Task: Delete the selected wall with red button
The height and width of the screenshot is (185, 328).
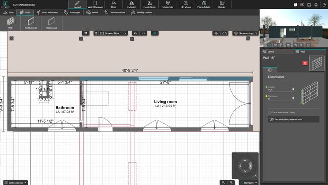Action: click(x=305, y=63)
